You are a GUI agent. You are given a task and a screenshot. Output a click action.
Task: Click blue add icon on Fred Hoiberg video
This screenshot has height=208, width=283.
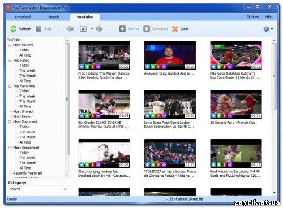82,67
